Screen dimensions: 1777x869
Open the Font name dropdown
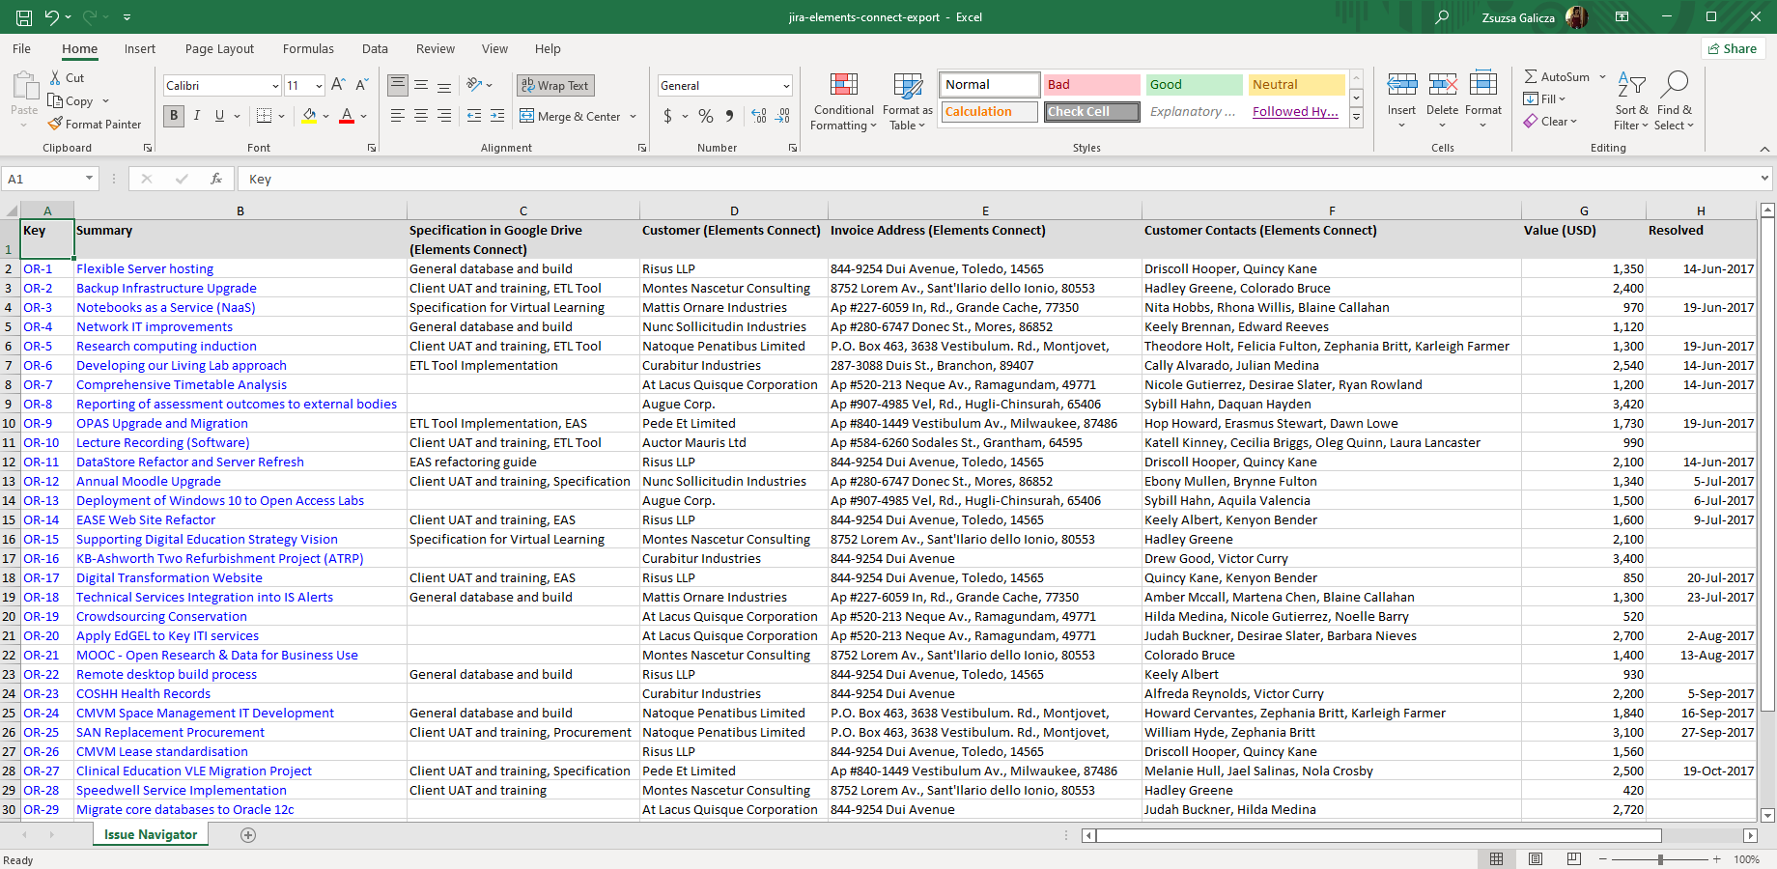tap(275, 86)
